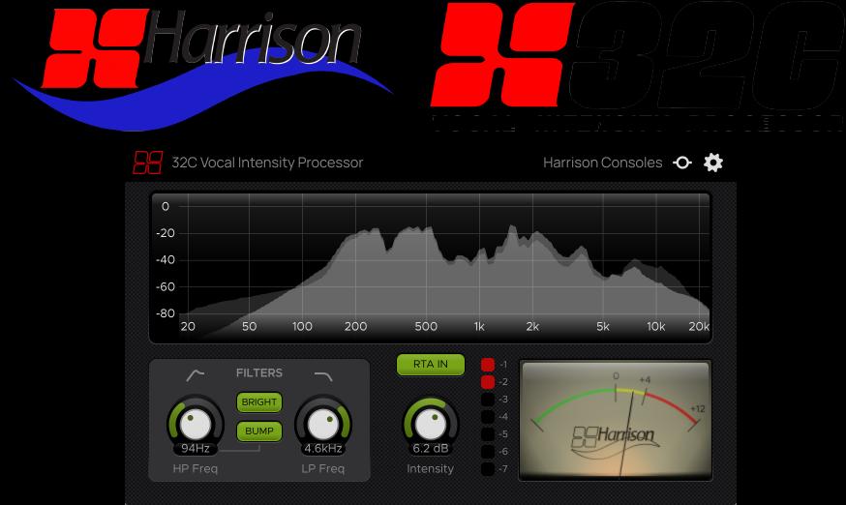Click the key/link icon beside Harrison Consoles
The height and width of the screenshot is (505, 846).
click(x=682, y=163)
